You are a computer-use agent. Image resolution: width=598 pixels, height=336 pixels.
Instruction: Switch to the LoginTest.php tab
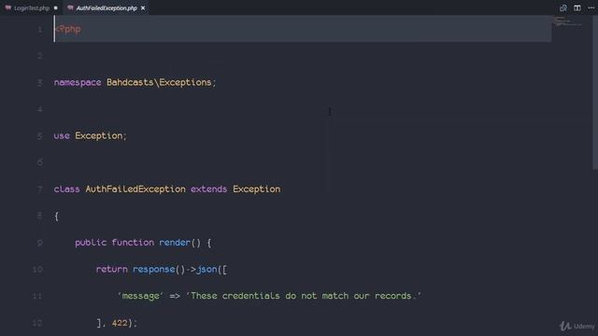click(x=32, y=8)
